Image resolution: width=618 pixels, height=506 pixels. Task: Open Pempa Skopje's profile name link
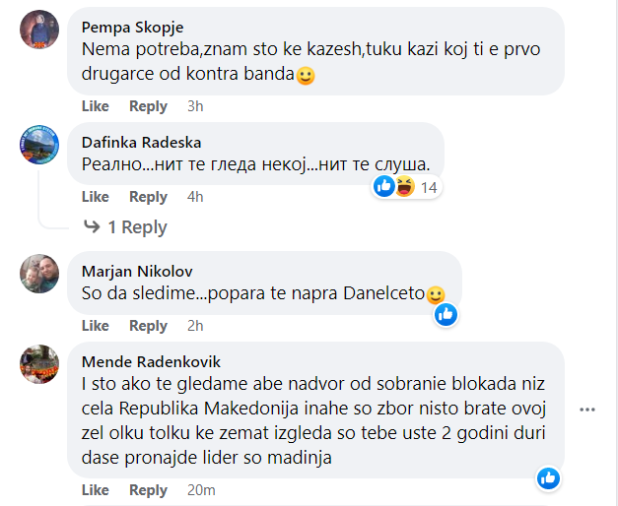tap(132, 27)
